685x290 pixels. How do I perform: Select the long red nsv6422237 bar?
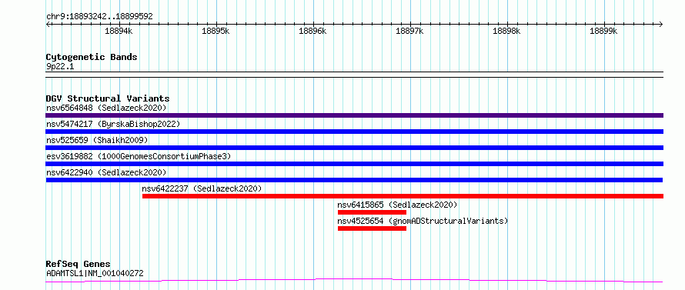(403, 196)
